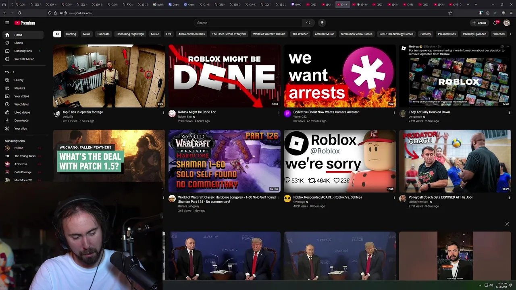The width and height of the screenshot is (516, 290).
Task: Open the hamburger guide menu
Action: [x=7, y=23]
